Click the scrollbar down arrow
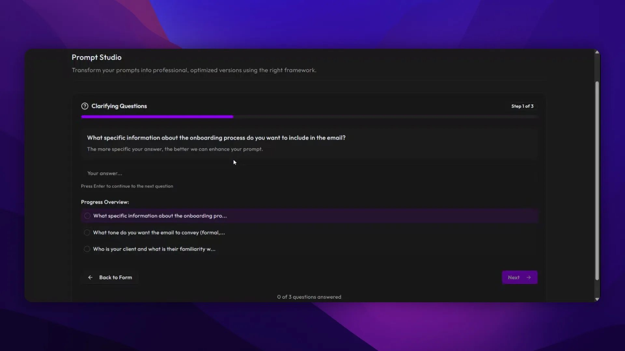The width and height of the screenshot is (625, 351). pyautogui.click(x=597, y=299)
